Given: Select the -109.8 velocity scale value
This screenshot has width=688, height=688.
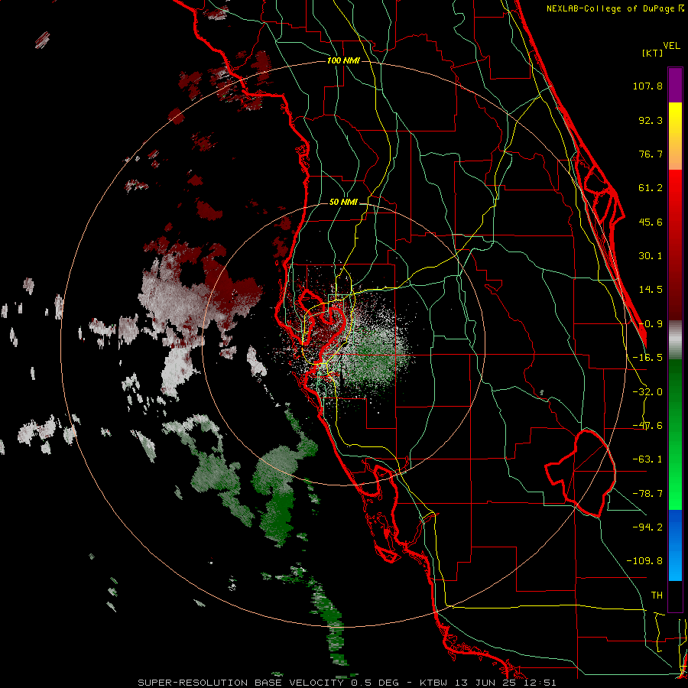Looking at the screenshot, I should 645,561.
